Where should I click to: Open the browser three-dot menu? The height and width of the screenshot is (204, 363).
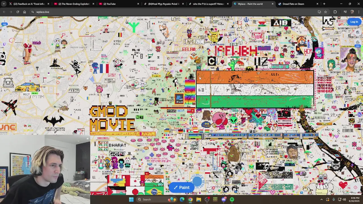(x=359, y=12)
